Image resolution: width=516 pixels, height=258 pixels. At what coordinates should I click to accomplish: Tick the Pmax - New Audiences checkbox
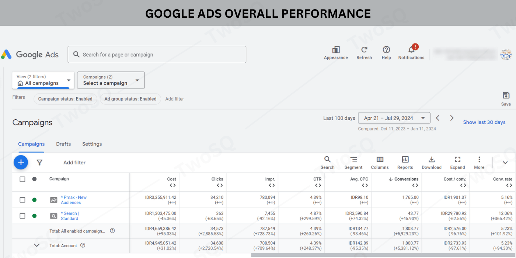tap(22, 200)
